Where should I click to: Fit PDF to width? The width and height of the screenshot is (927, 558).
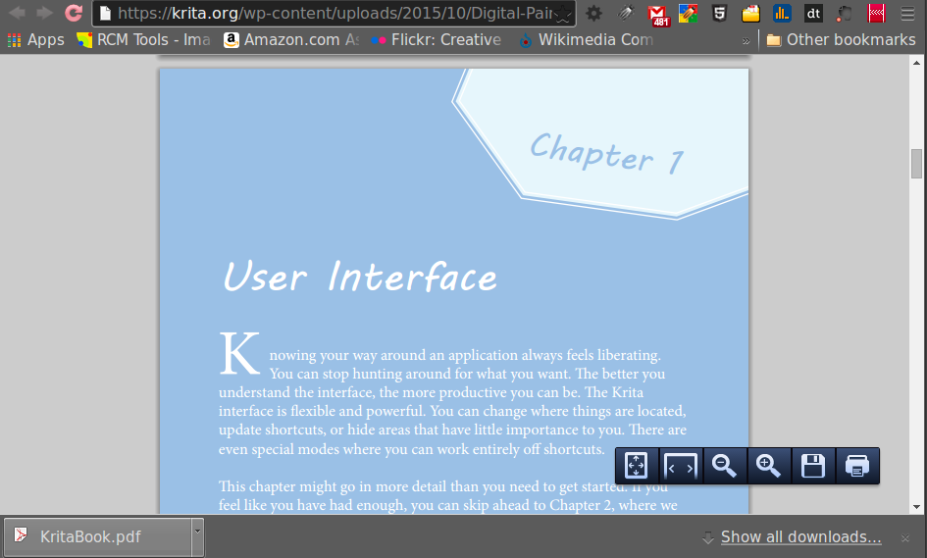point(681,466)
